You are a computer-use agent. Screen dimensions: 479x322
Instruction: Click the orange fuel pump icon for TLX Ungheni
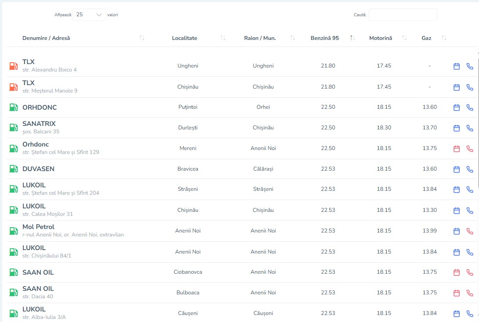pyautogui.click(x=13, y=66)
